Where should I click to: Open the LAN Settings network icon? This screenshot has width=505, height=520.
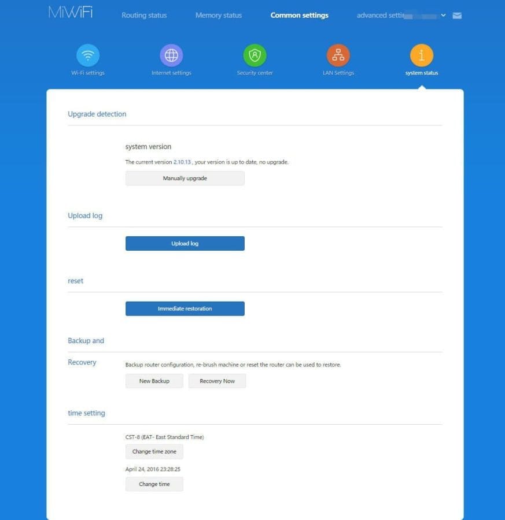click(x=338, y=55)
